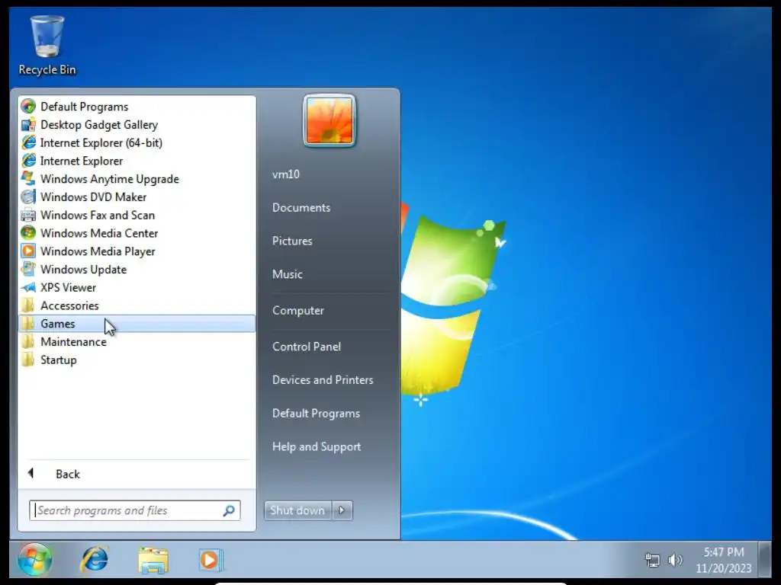Image resolution: width=781 pixels, height=585 pixels.
Task: Expand the Startup folder
Action: click(137, 360)
